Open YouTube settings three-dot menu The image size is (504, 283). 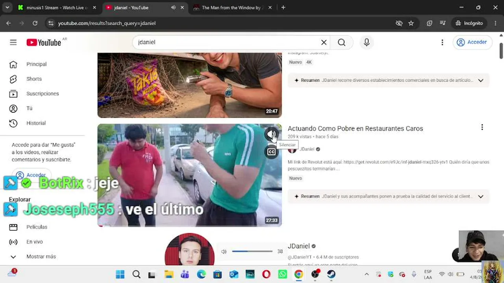tap(442, 42)
